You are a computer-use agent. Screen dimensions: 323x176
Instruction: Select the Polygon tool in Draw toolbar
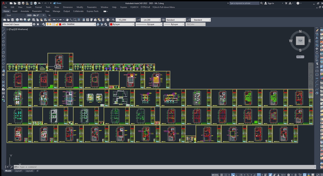(x=3, y=41)
